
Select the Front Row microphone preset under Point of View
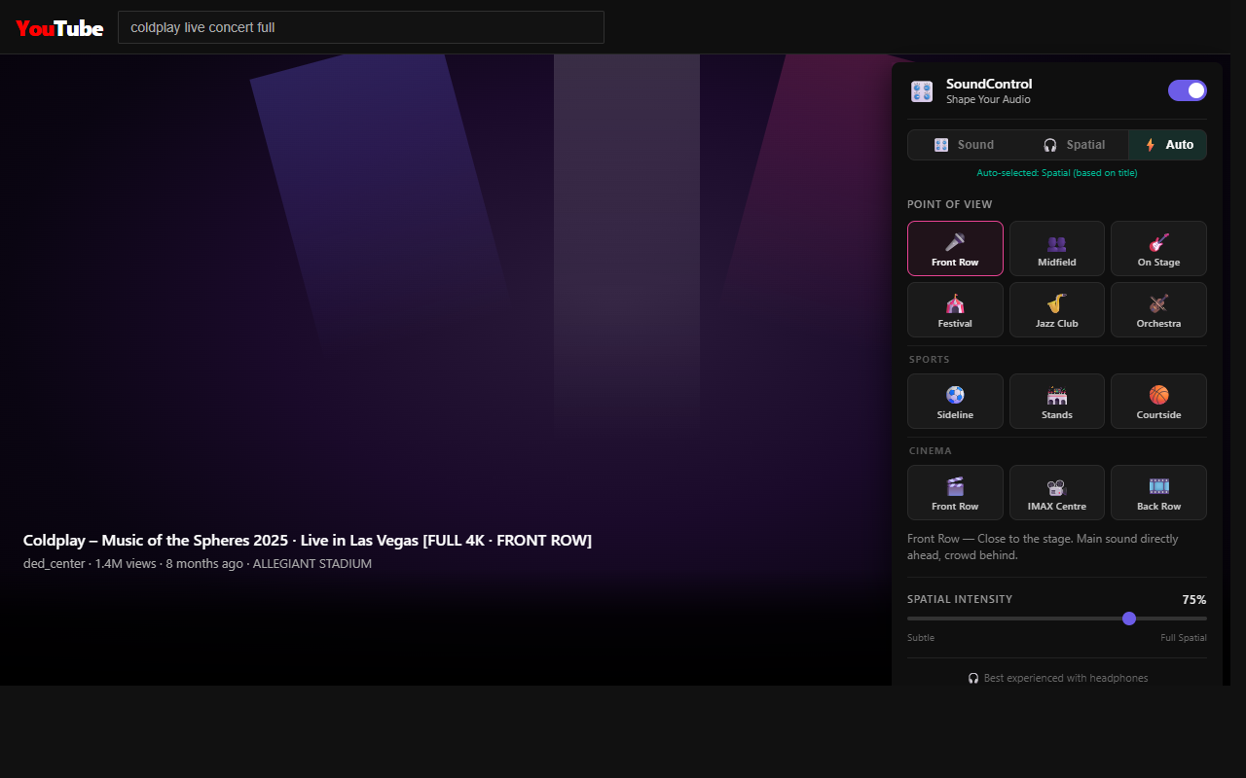pos(955,248)
